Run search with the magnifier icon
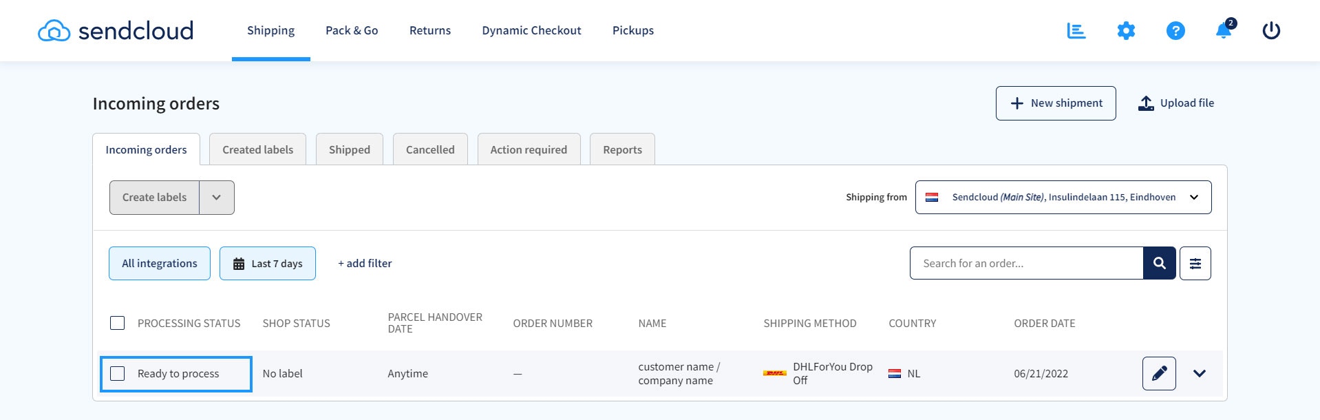1320x420 pixels. tap(1159, 263)
